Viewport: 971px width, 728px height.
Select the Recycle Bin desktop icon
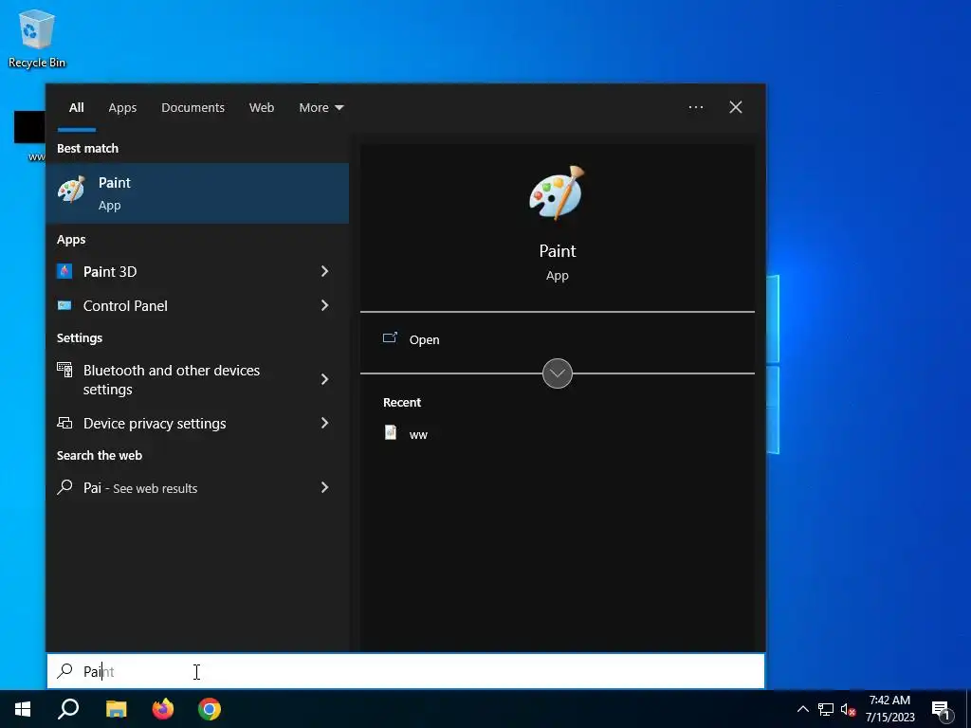pyautogui.click(x=37, y=38)
